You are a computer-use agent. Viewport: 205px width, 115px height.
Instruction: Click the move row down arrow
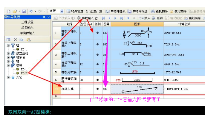(x=134, y=18)
